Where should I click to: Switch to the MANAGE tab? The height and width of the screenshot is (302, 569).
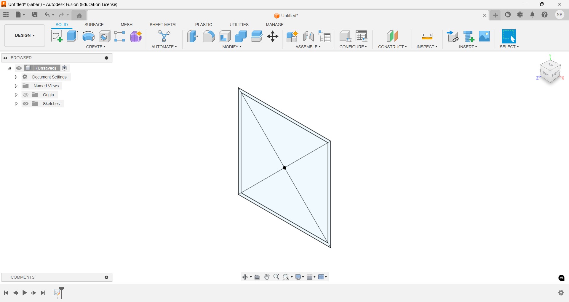(x=275, y=25)
